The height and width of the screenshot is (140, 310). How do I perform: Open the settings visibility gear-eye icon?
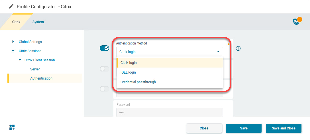296,22
